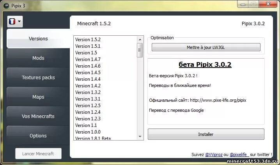Click the Pipix 3.0.2 version label
Viewport: 280px width, 165px height.
253,23
